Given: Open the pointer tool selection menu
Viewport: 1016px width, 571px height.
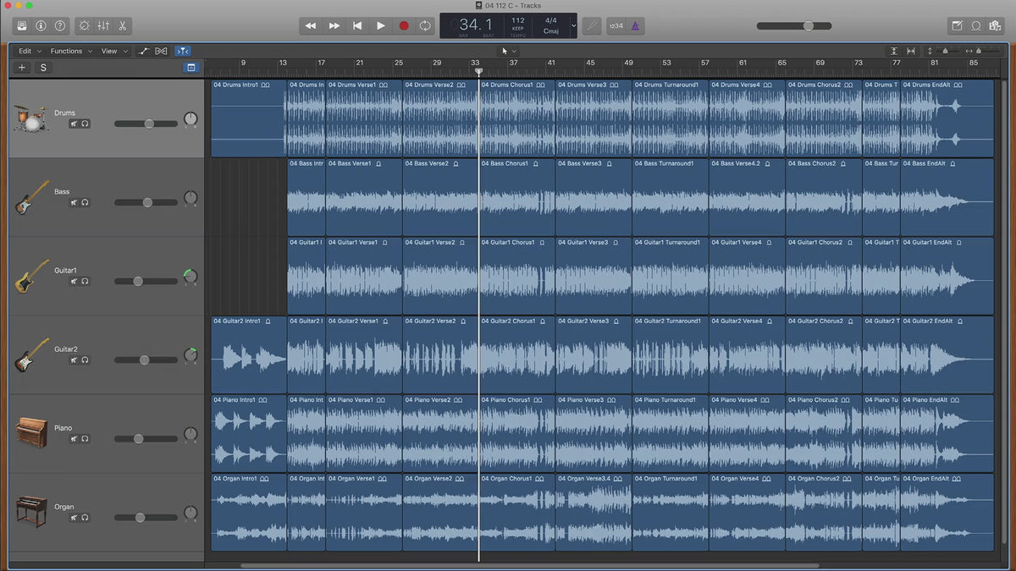Looking at the screenshot, I should (509, 51).
